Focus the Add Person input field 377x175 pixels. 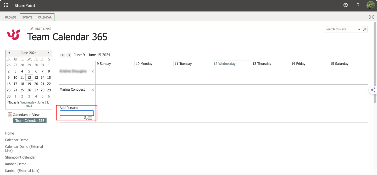click(77, 113)
